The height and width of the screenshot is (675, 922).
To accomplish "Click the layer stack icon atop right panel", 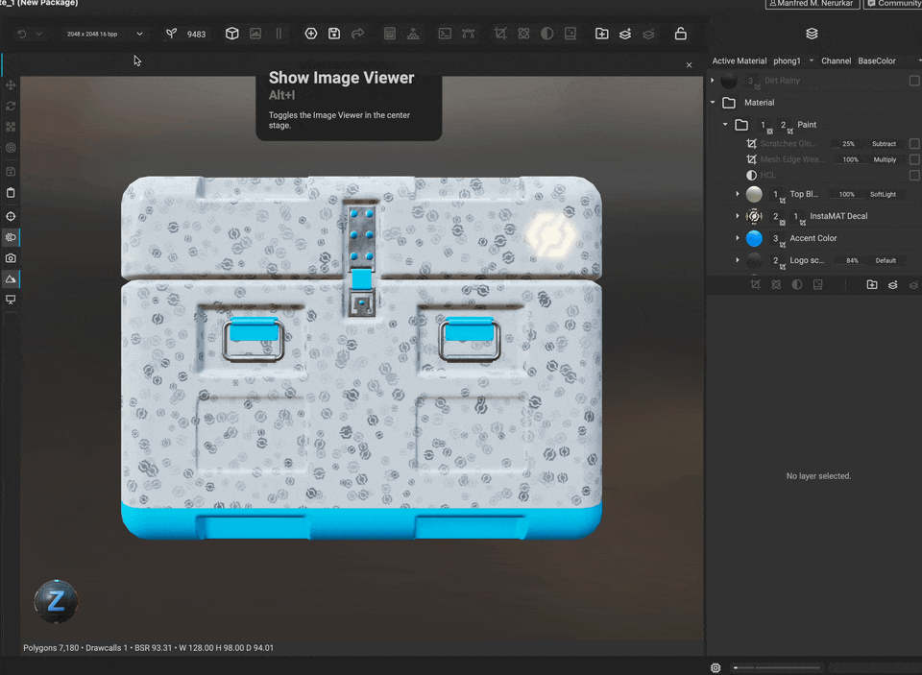I will pos(812,34).
